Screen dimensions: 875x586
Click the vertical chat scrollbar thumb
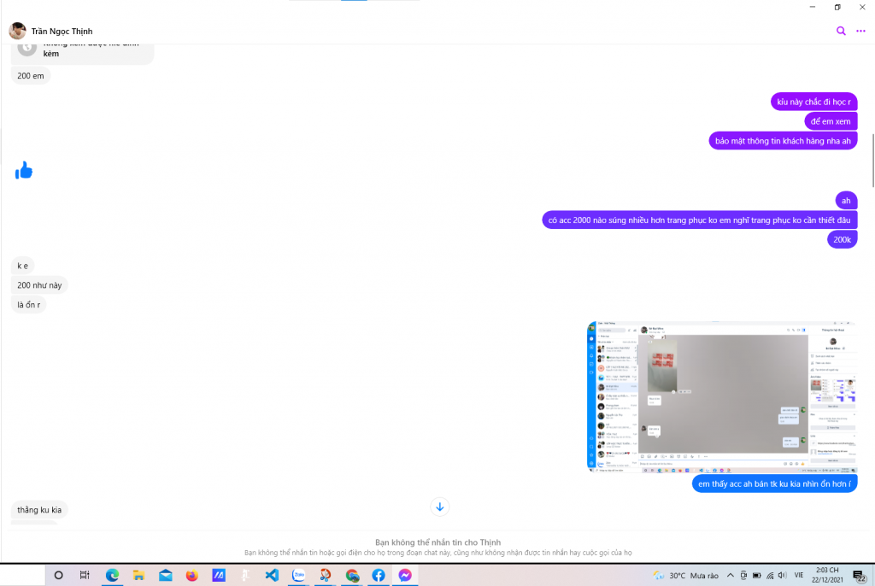click(872, 161)
